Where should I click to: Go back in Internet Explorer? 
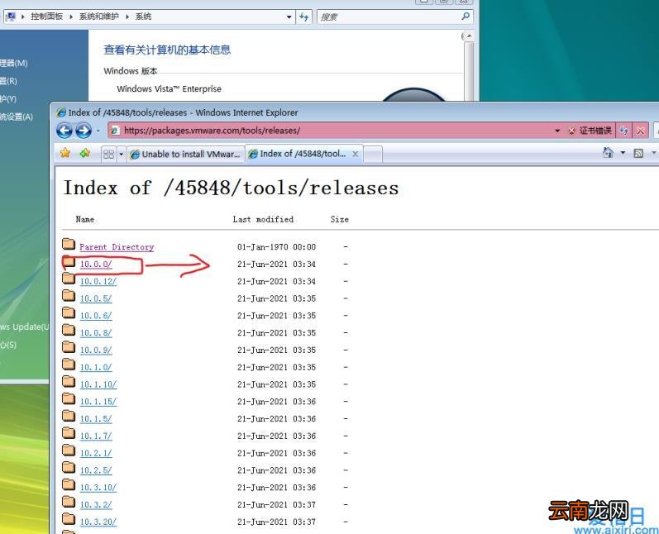pyautogui.click(x=64, y=131)
